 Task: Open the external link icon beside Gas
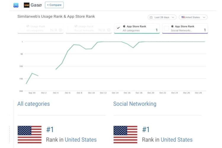tap(40, 5)
